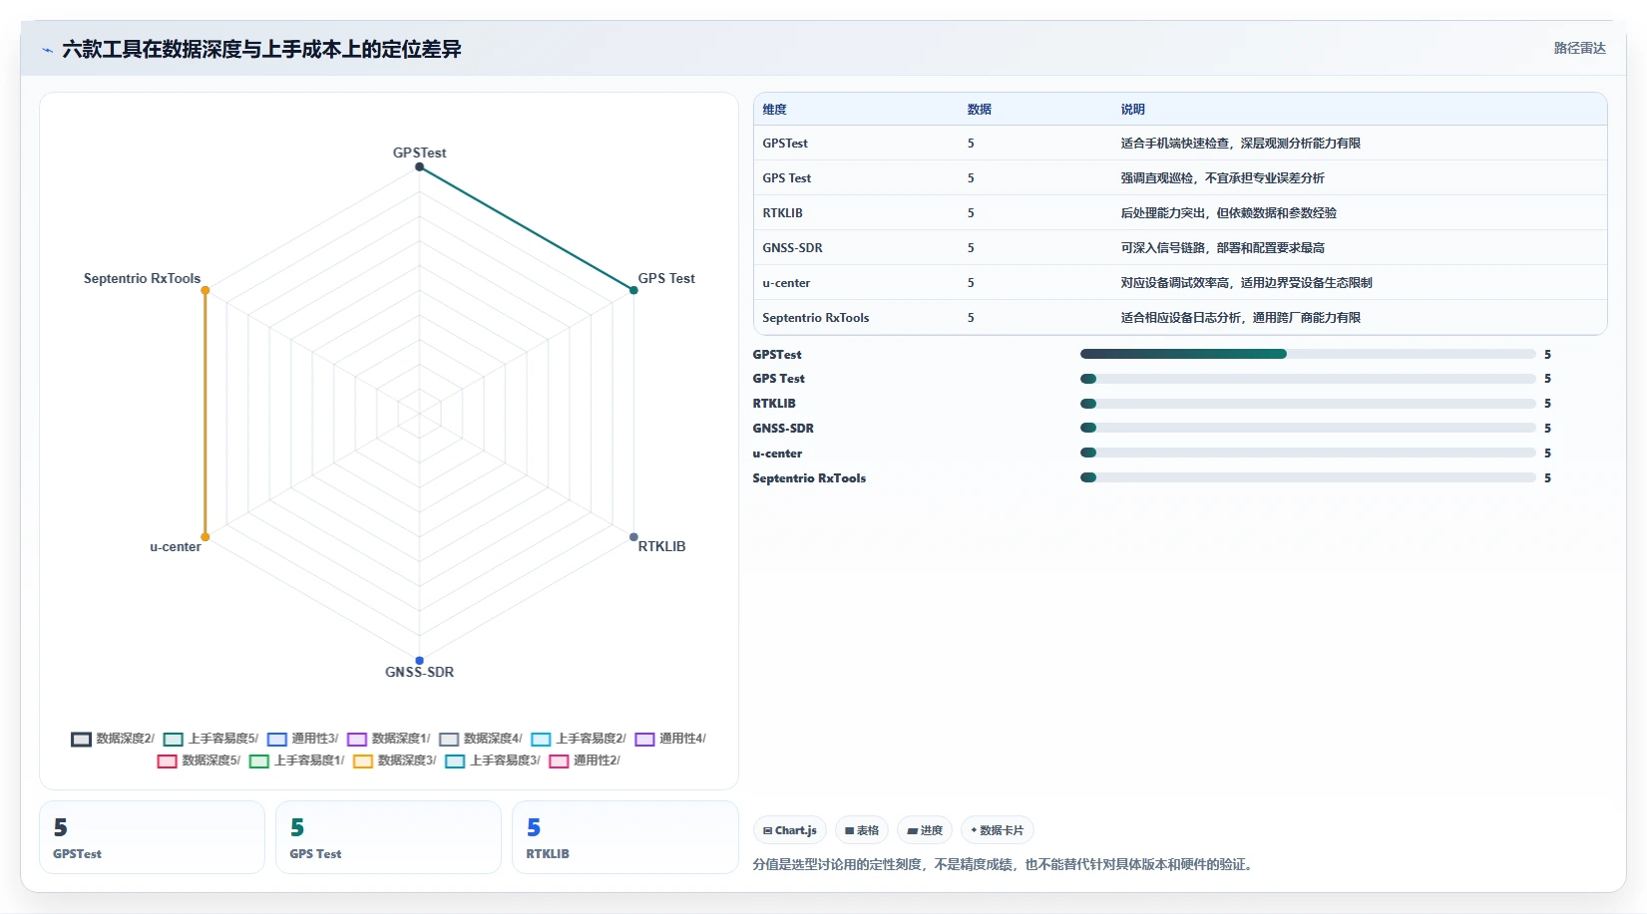Toggle the 通用性4/ legend item
Image resolution: width=1647 pixels, height=914 pixels.
[x=670, y=739]
